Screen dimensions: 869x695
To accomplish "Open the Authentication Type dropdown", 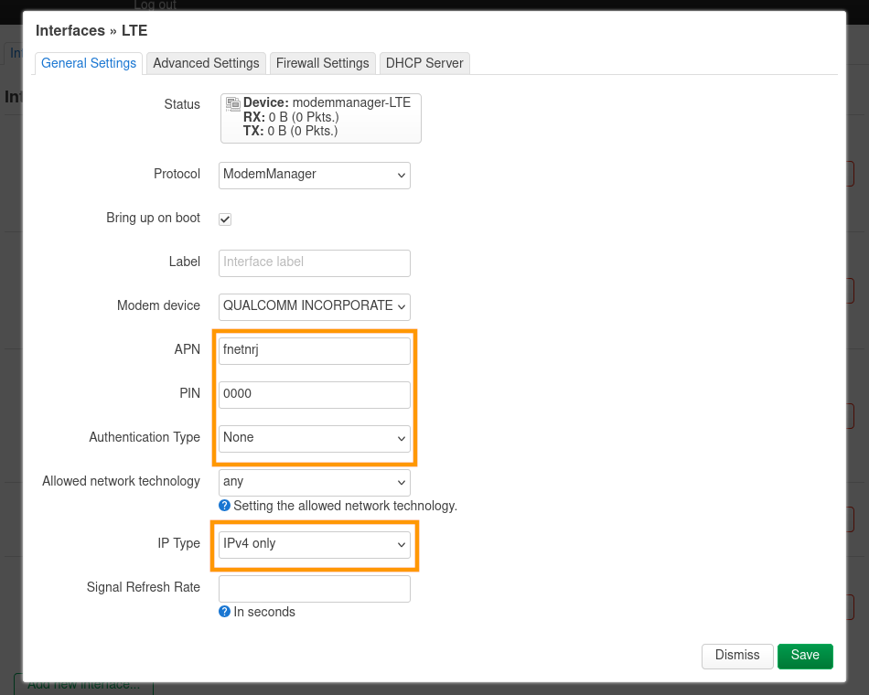I will coord(315,438).
